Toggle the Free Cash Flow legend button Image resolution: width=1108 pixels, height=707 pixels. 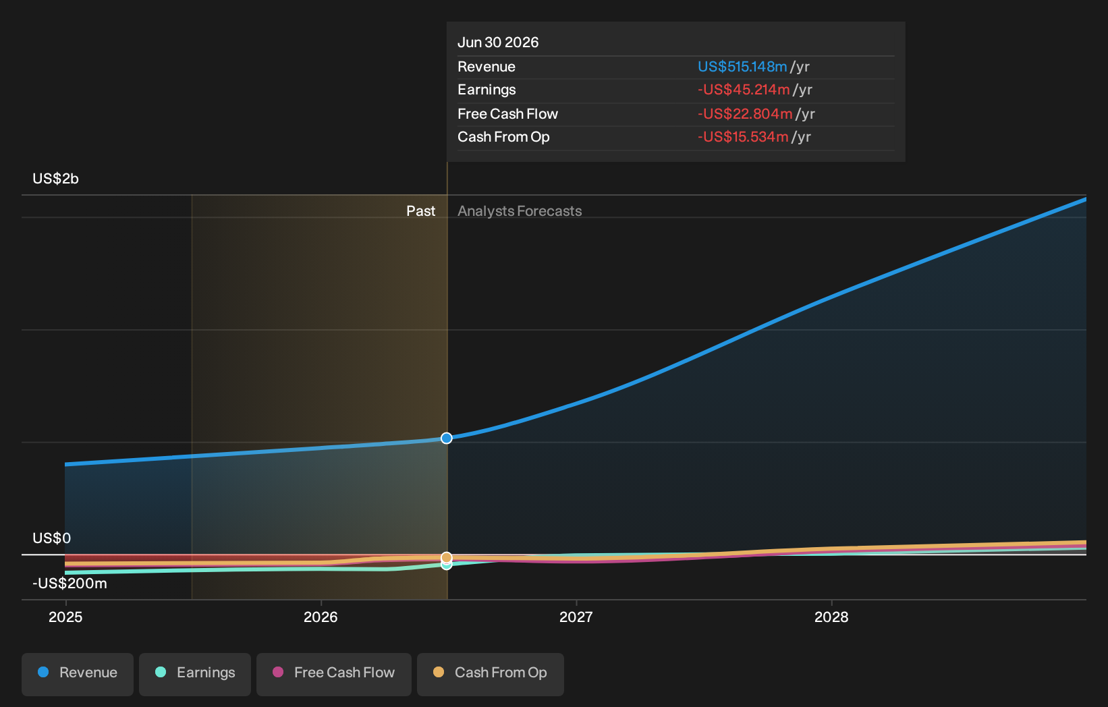334,674
